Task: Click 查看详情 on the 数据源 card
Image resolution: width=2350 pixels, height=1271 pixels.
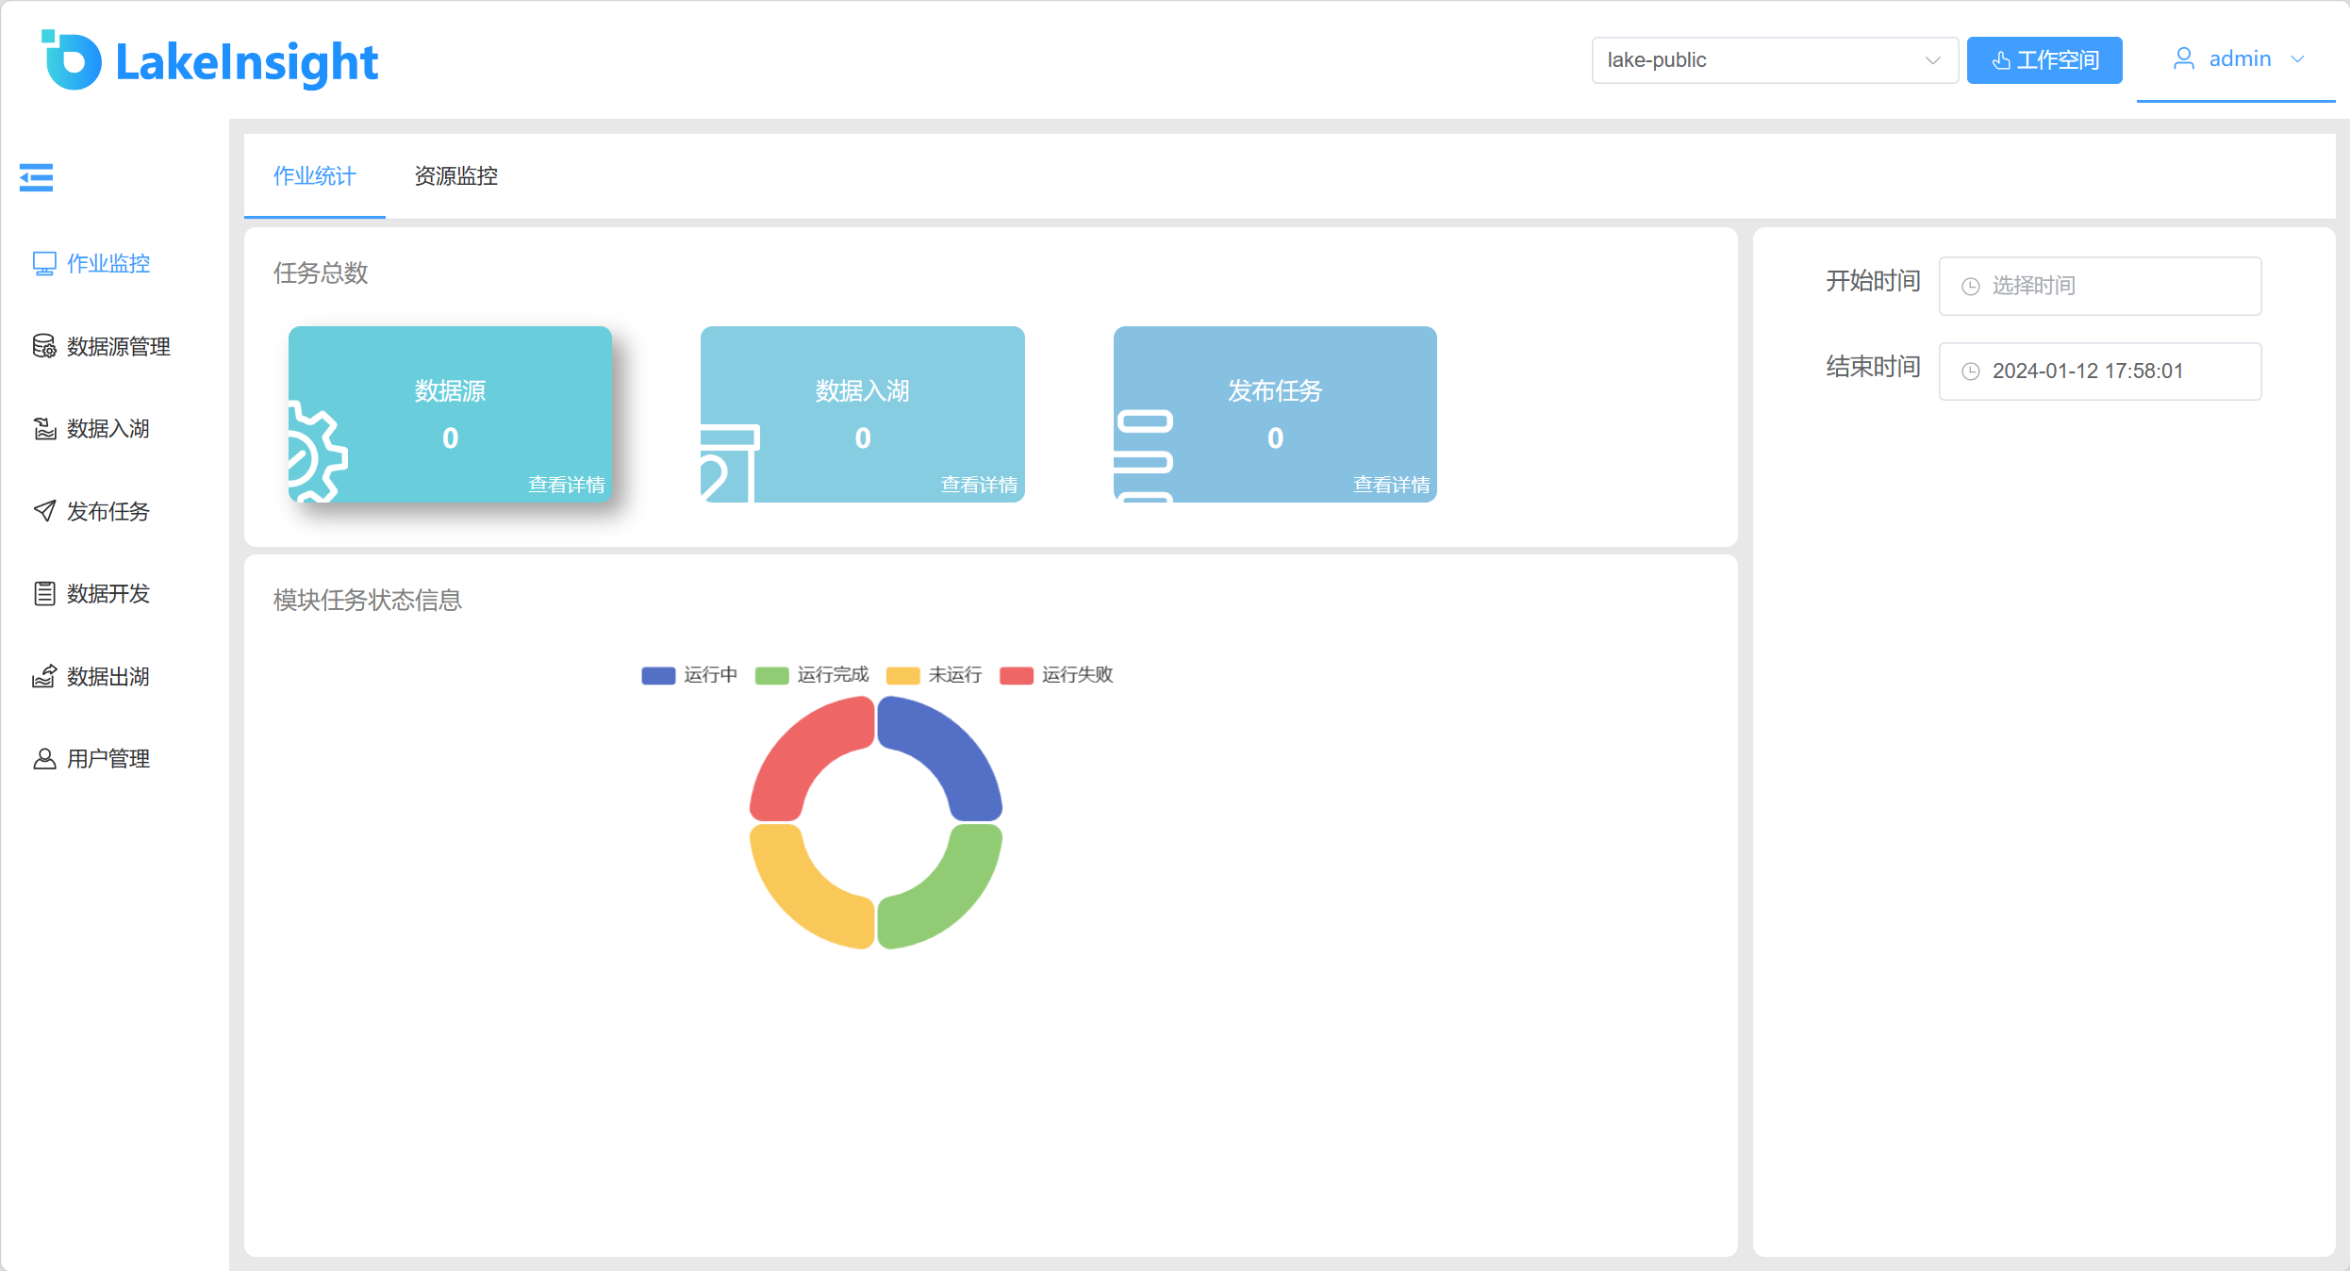Action: tap(566, 485)
